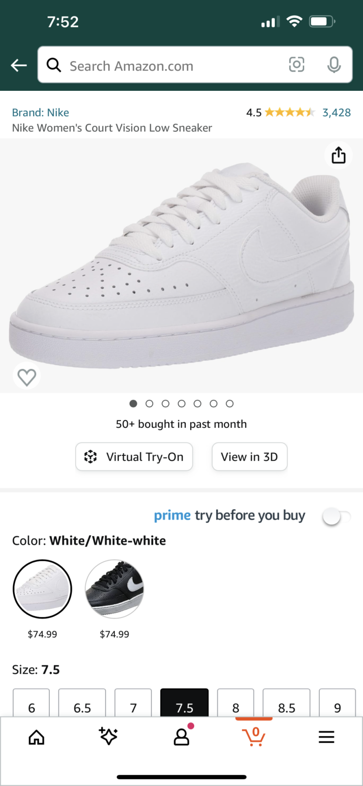Screen dimensions: 363x786
Task: Select size 6.5
Action: coord(82,703)
